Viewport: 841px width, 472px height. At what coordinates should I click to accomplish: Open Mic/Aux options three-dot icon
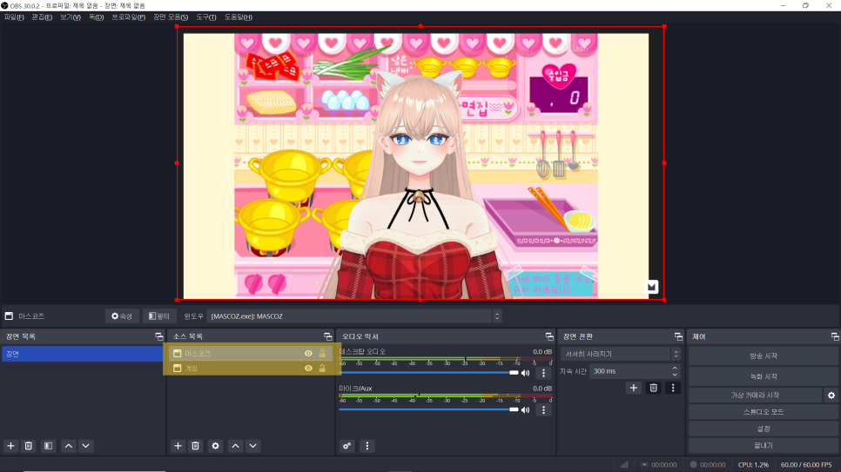tap(543, 410)
